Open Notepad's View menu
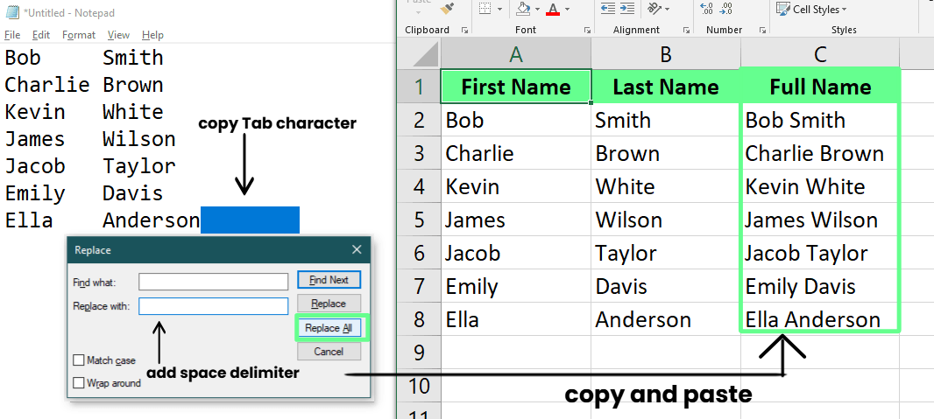This screenshot has height=419, width=934. click(x=118, y=35)
